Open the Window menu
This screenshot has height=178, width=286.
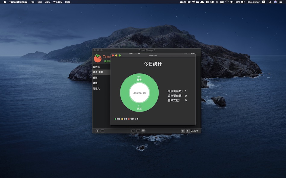coord(57,2)
